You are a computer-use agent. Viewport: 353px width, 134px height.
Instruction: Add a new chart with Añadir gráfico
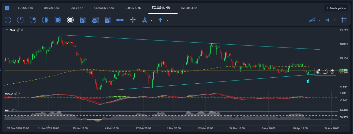(x=336, y=8)
